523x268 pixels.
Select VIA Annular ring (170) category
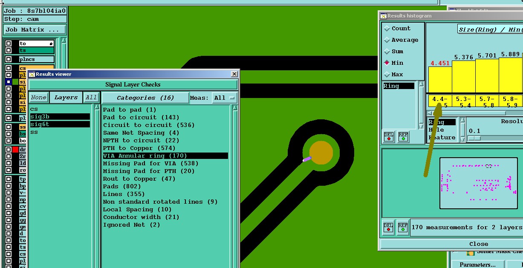pos(165,156)
